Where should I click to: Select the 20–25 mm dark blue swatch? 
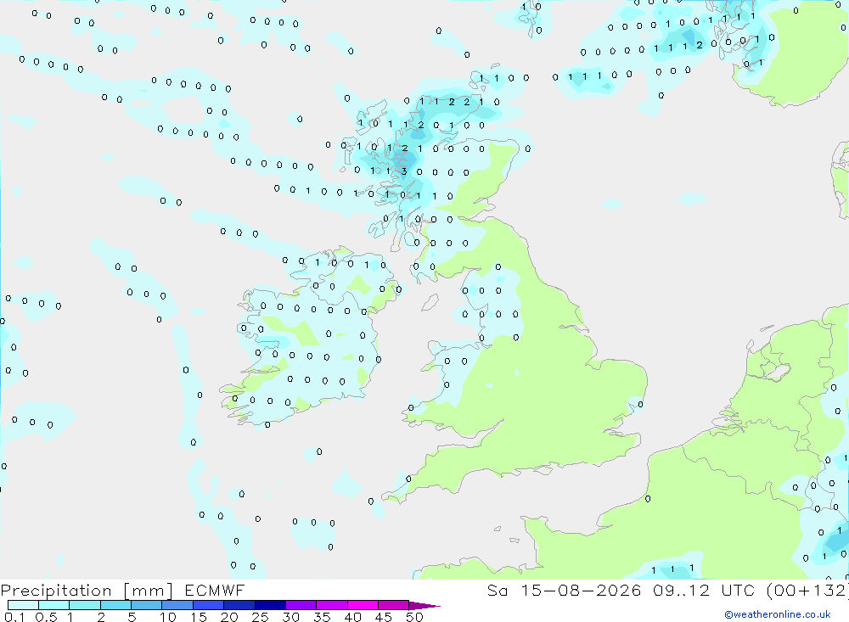tap(239, 605)
